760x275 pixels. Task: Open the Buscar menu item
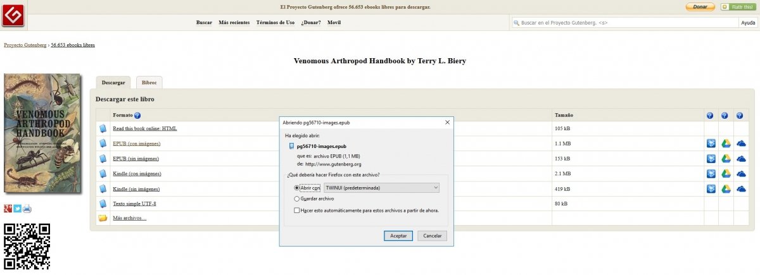(204, 23)
